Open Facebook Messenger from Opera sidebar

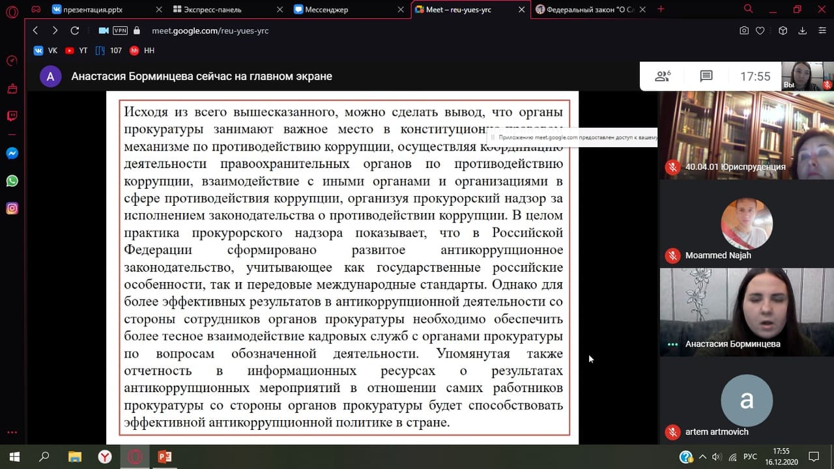click(12, 154)
